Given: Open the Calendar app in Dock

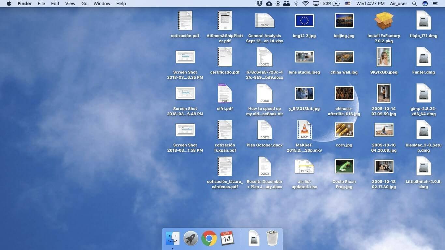Looking at the screenshot, I should point(227,239).
